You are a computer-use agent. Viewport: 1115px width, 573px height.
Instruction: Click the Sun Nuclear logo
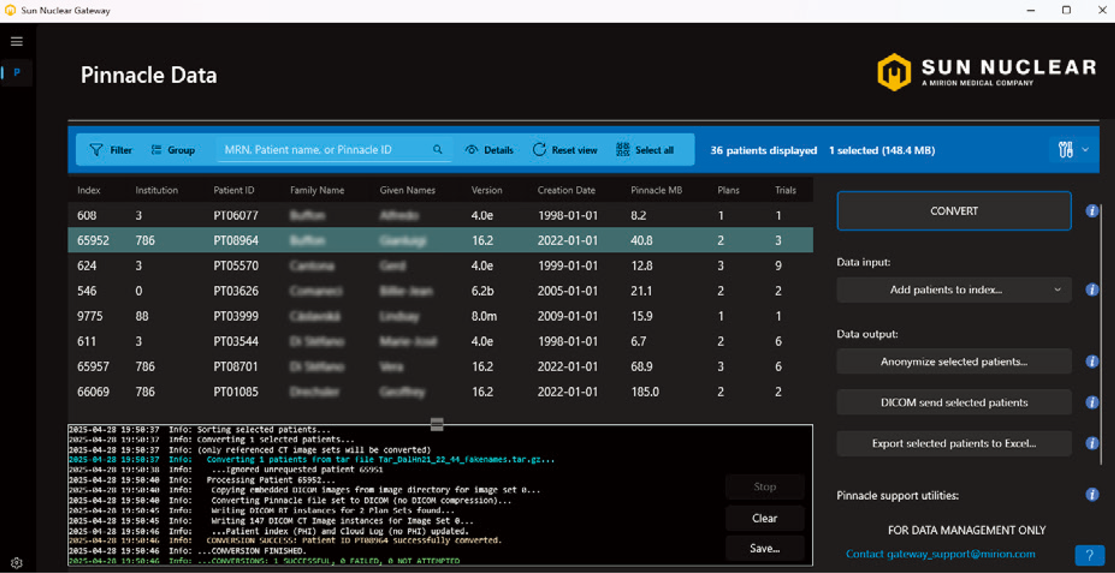986,72
